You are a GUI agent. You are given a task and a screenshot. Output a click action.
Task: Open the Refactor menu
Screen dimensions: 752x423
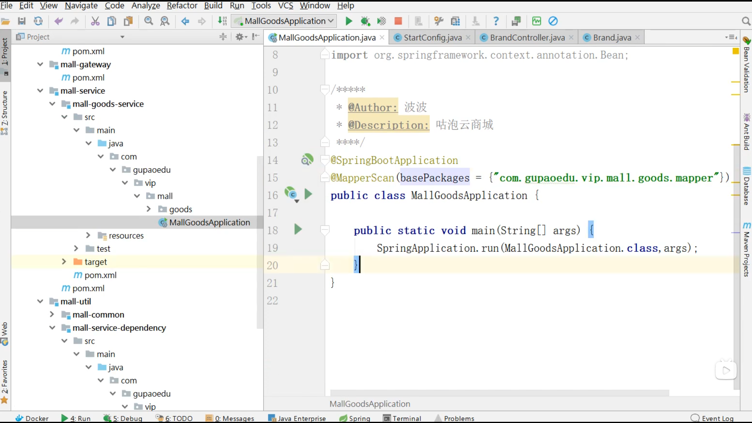tap(182, 5)
